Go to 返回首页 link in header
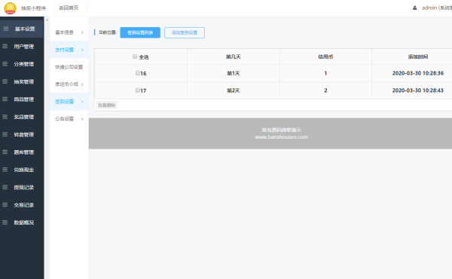The image size is (452, 279). pyautogui.click(x=69, y=8)
